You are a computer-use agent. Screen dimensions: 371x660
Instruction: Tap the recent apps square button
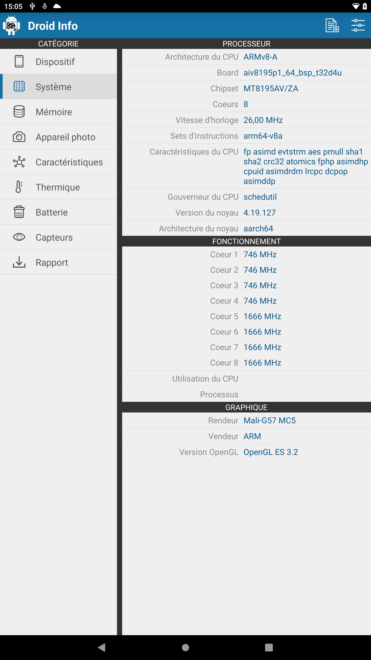point(269,647)
